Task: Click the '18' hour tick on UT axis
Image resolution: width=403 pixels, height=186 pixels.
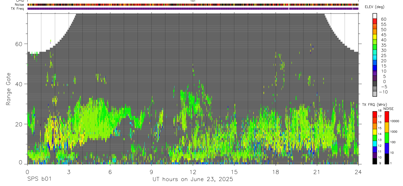Action: tap(275, 172)
